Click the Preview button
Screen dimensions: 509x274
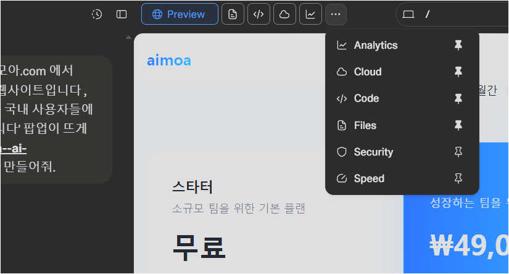pos(180,14)
